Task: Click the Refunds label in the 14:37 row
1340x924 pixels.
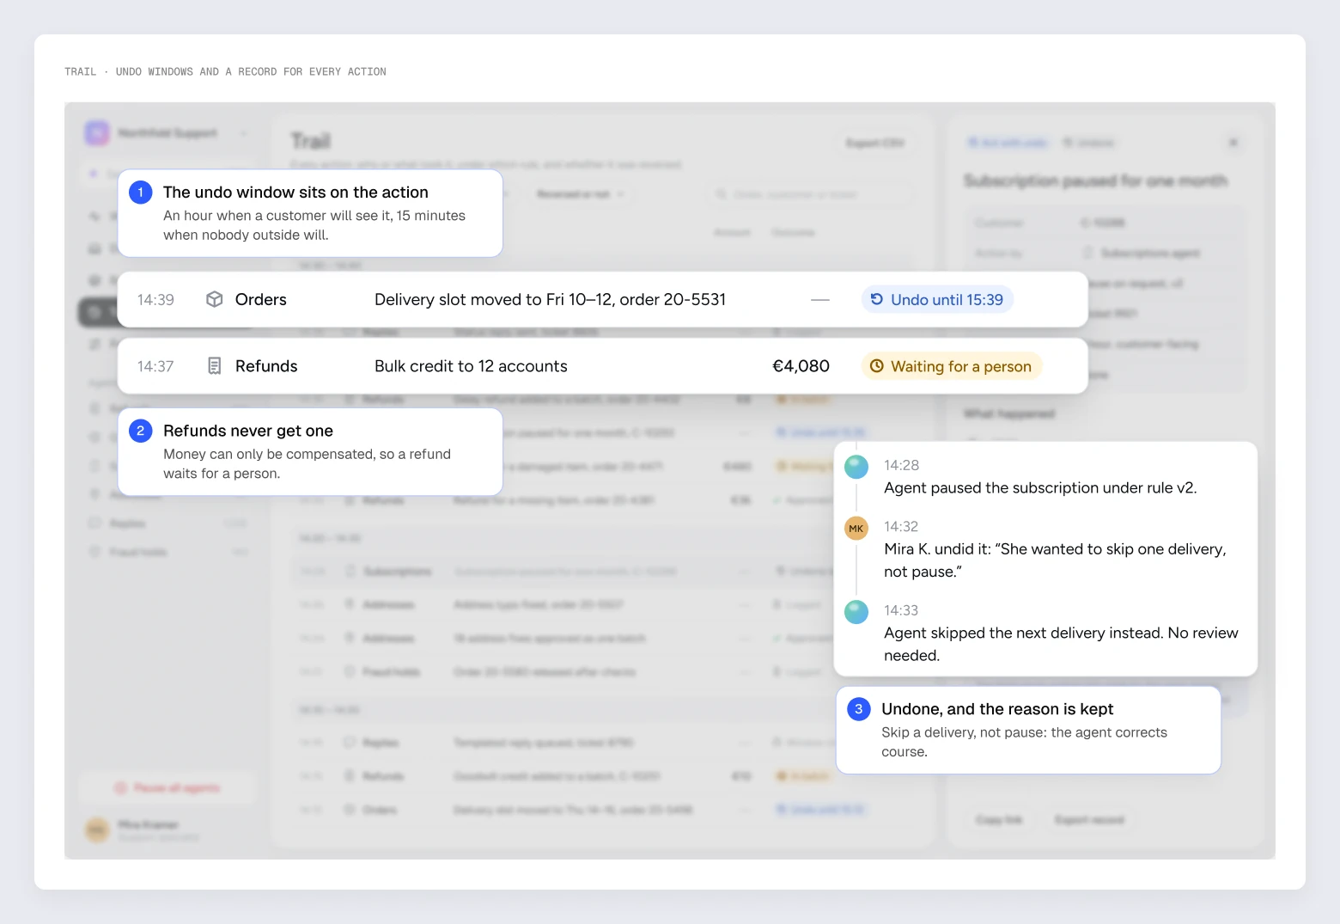Action: [266, 366]
